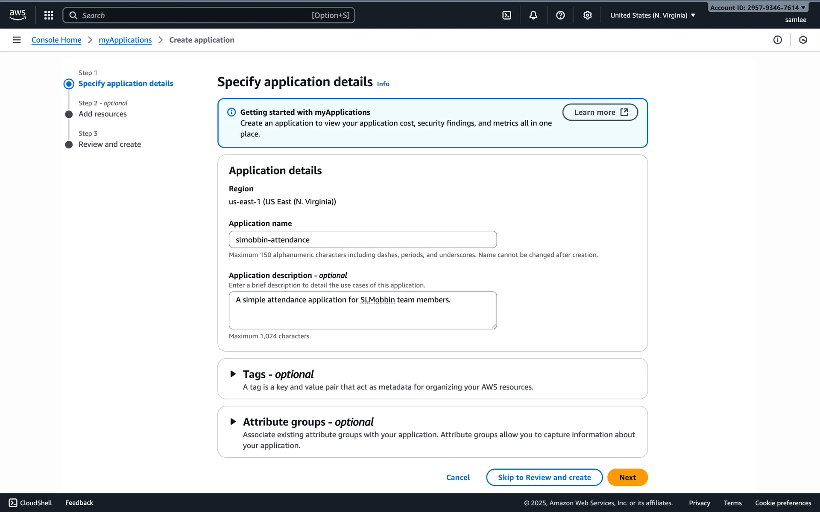Click Skip to Review and create
820x512 pixels.
click(544, 477)
